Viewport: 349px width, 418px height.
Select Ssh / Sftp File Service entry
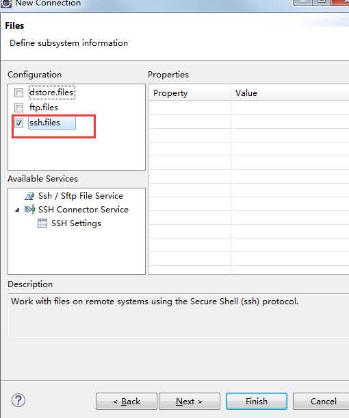(x=81, y=196)
